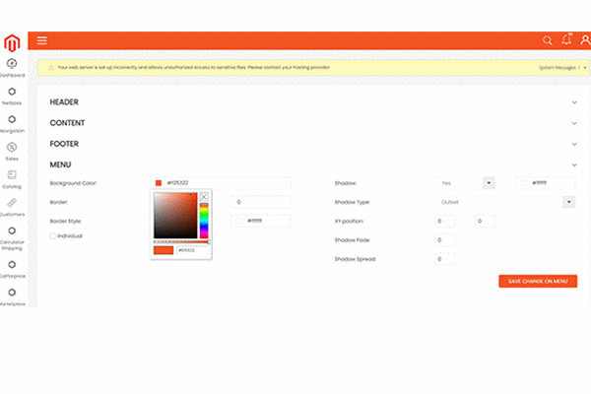The height and width of the screenshot is (394, 591).
Task: Click the Background Color orange swatch
Action: pyautogui.click(x=158, y=183)
